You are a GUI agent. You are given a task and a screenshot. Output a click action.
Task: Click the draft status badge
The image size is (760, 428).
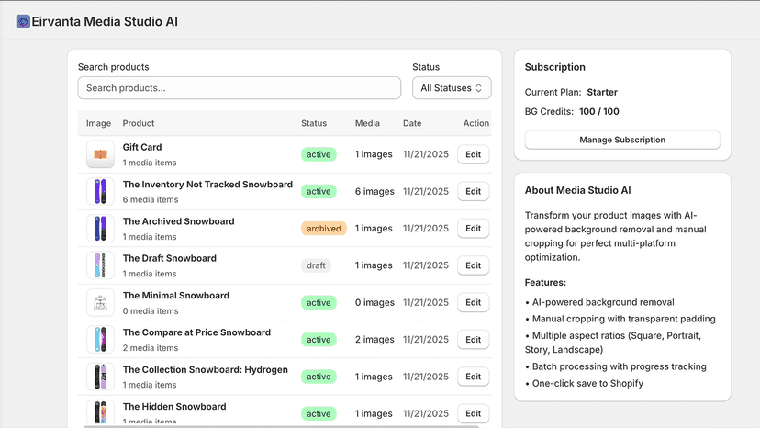316,265
